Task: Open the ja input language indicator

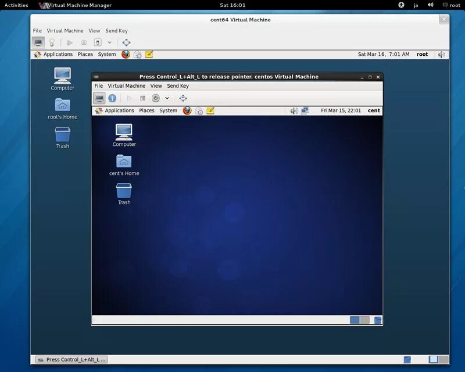Action: [416, 5]
